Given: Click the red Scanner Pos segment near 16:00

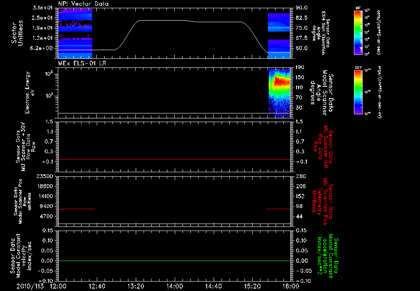Looking at the screenshot, I should pyautogui.click(x=278, y=209).
